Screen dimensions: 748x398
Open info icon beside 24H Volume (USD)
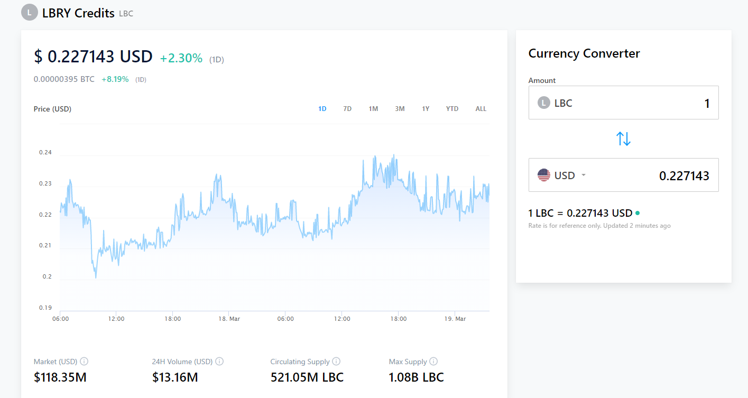[219, 362]
